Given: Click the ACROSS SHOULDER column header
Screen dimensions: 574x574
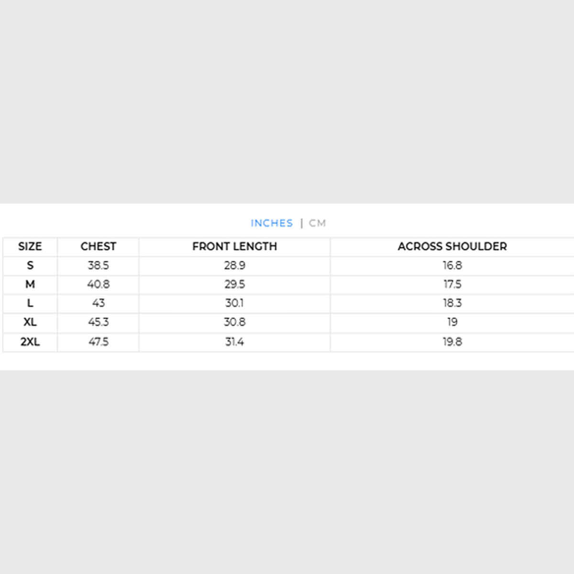Looking at the screenshot, I should pos(452,246).
